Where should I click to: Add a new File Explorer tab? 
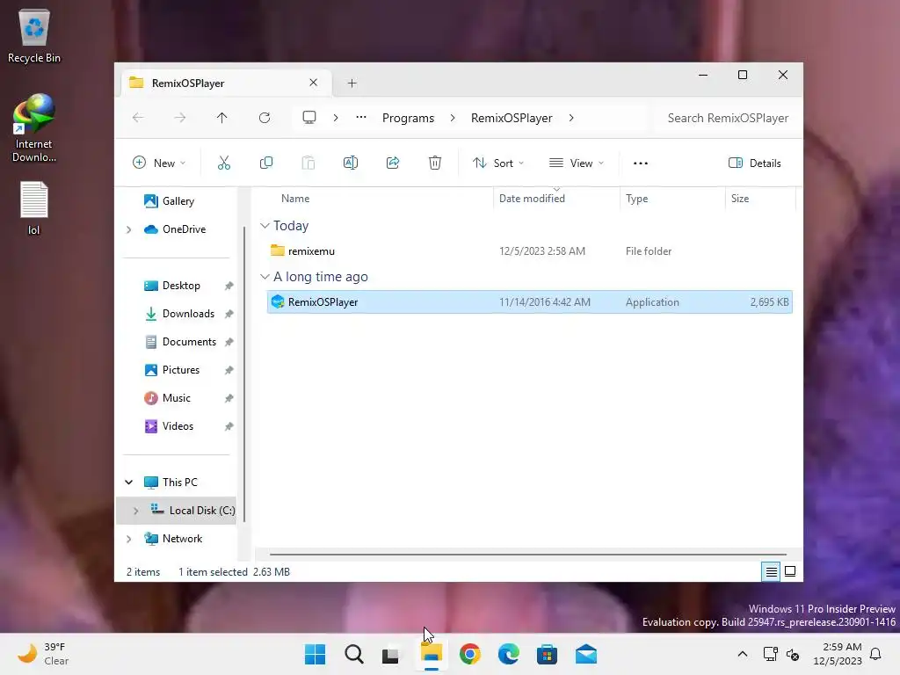coord(352,83)
